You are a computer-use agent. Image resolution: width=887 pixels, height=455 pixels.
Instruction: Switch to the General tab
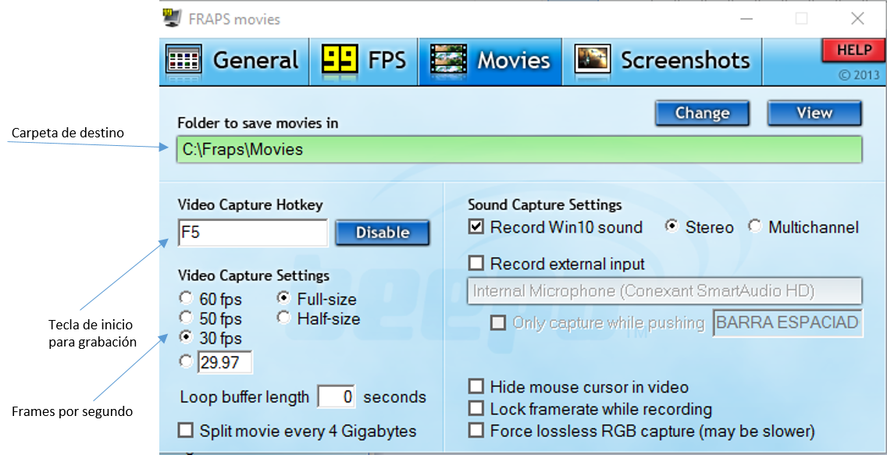click(234, 61)
